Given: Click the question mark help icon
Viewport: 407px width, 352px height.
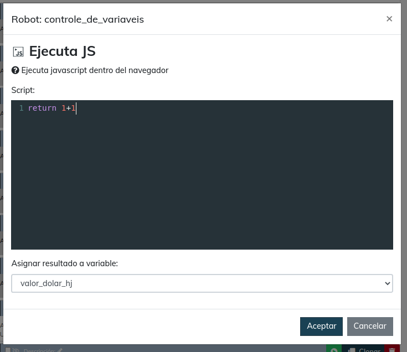Looking at the screenshot, I should [16, 70].
